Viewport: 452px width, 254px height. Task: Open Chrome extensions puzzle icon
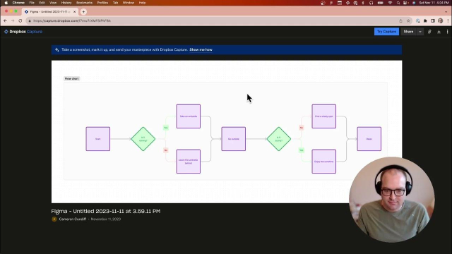(425, 20)
